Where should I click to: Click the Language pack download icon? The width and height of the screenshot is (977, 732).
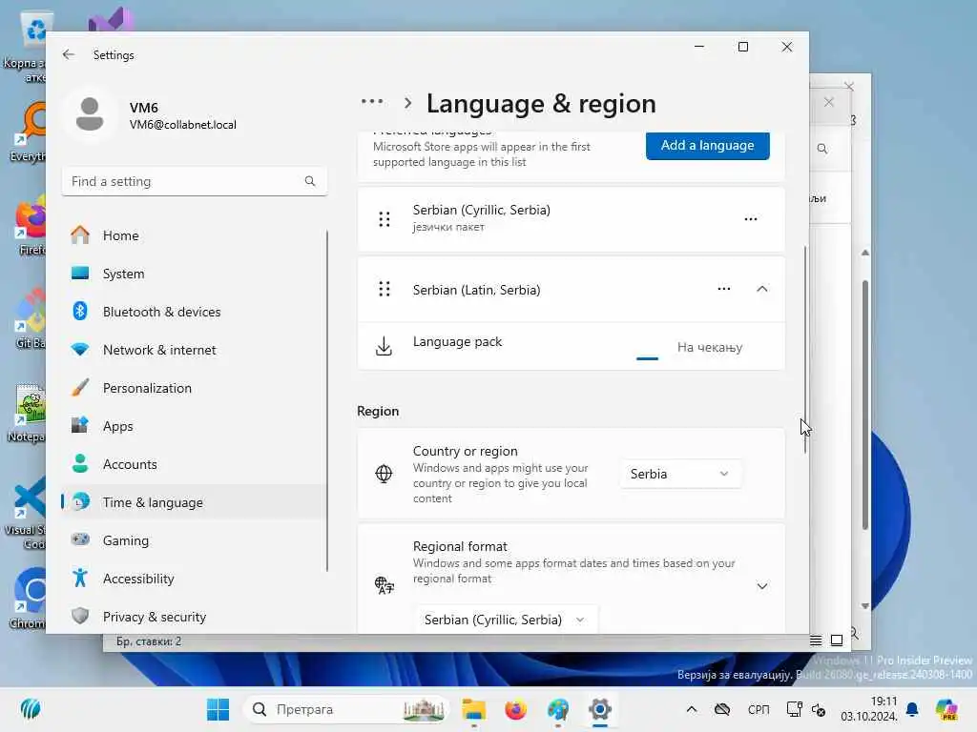pyautogui.click(x=384, y=346)
